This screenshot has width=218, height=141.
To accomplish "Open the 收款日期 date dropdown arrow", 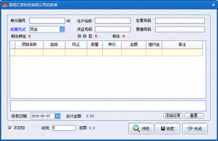I will [x=57, y=116].
